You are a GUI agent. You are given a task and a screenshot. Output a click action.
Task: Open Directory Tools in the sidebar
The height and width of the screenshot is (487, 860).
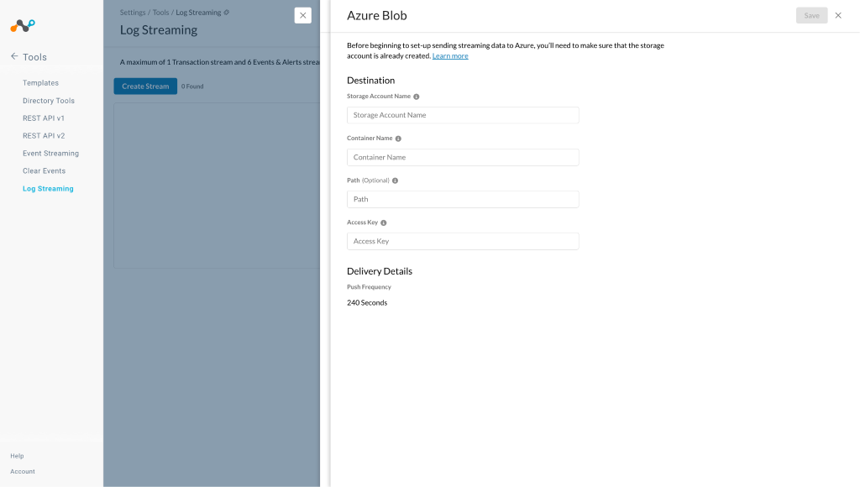click(48, 101)
